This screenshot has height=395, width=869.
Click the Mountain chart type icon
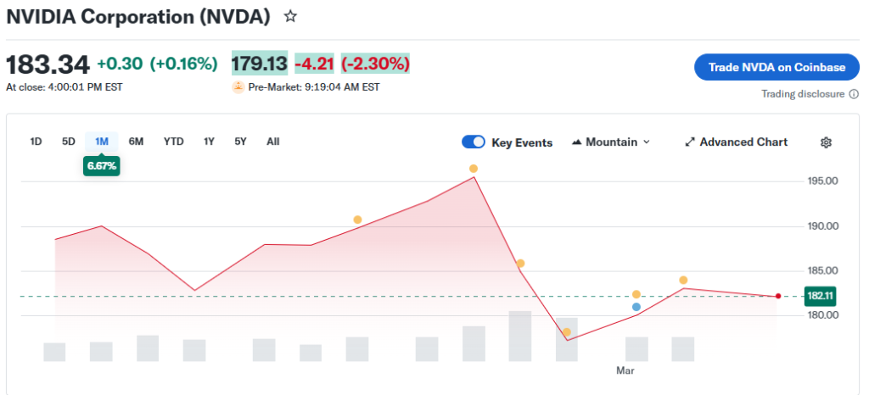(578, 142)
